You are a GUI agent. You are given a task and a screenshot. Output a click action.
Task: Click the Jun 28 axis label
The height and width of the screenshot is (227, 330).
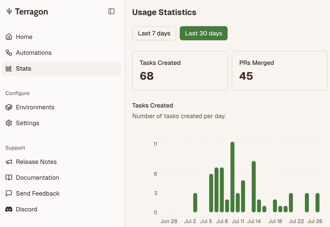tap(169, 221)
